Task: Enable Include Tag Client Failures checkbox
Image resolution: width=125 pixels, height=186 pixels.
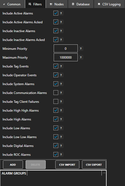Action: point(56,101)
